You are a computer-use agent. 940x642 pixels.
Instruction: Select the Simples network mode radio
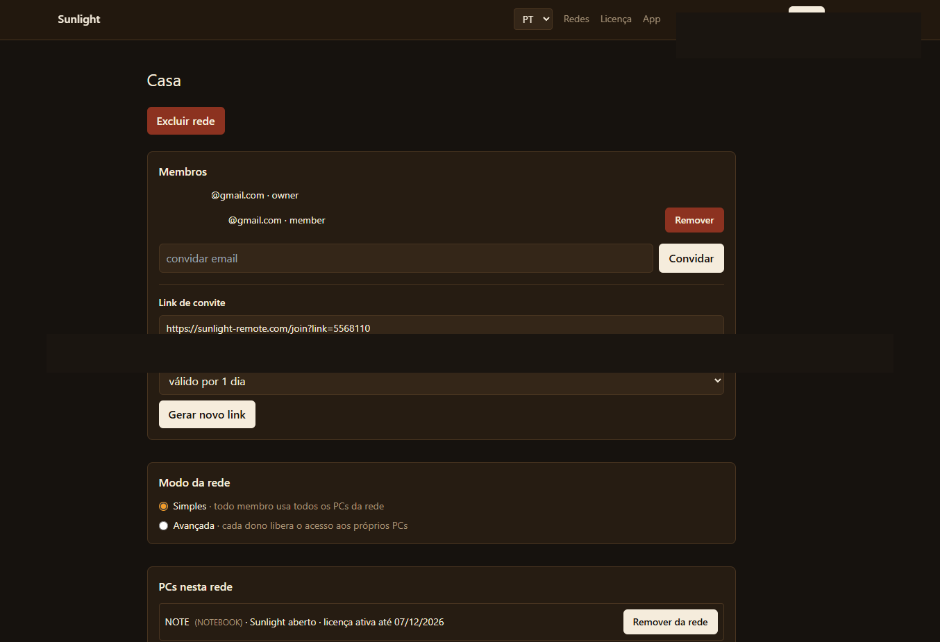point(164,507)
